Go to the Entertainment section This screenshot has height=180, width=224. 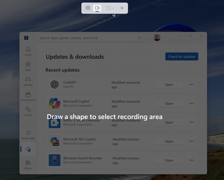click(x=28, y=97)
